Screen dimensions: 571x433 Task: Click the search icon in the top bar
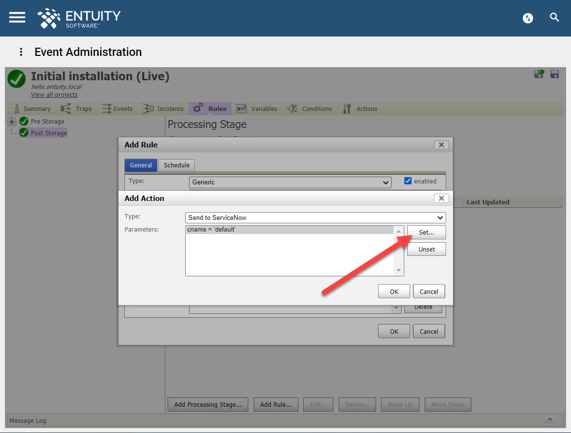pos(554,18)
